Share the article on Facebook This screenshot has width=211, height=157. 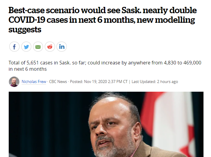coord(14,47)
